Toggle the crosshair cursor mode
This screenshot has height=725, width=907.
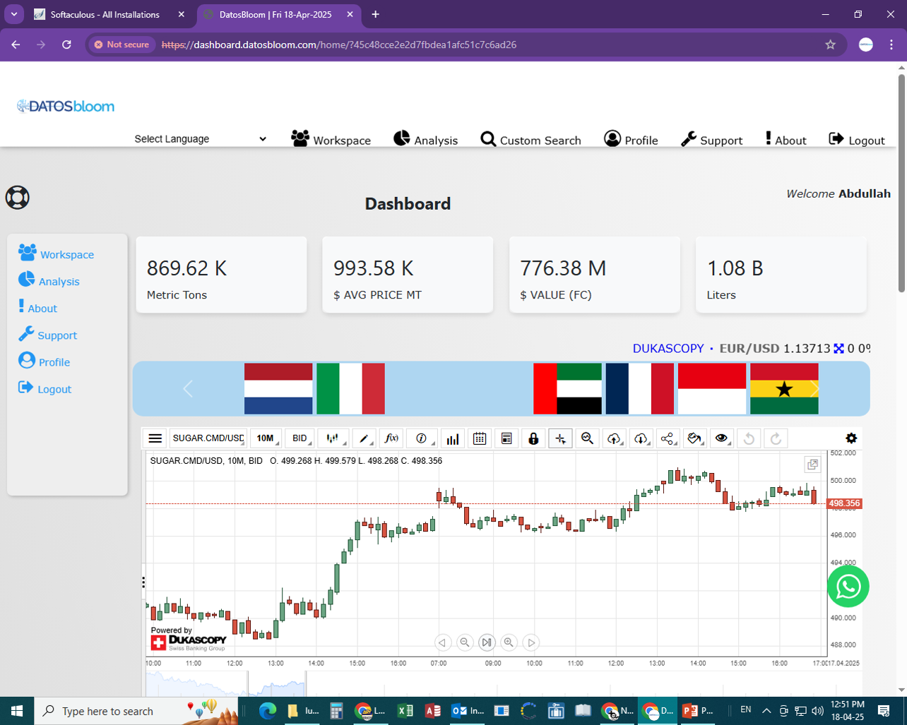click(x=560, y=438)
